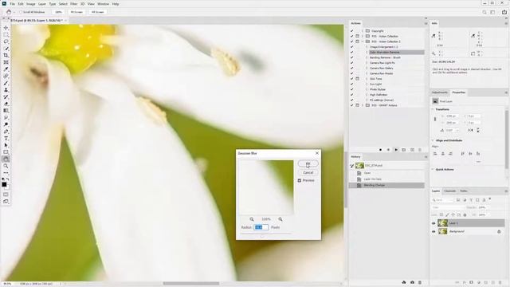Click Stop button in Actions panel
The width and height of the screenshot is (510, 287).
point(381,150)
